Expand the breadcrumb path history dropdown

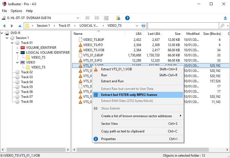pyautogui.click(x=137, y=26)
